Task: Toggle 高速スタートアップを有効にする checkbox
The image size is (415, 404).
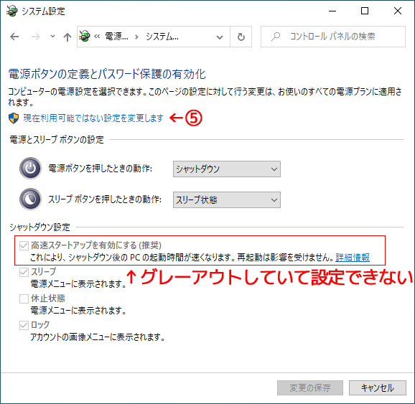Action: tap(24, 245)
